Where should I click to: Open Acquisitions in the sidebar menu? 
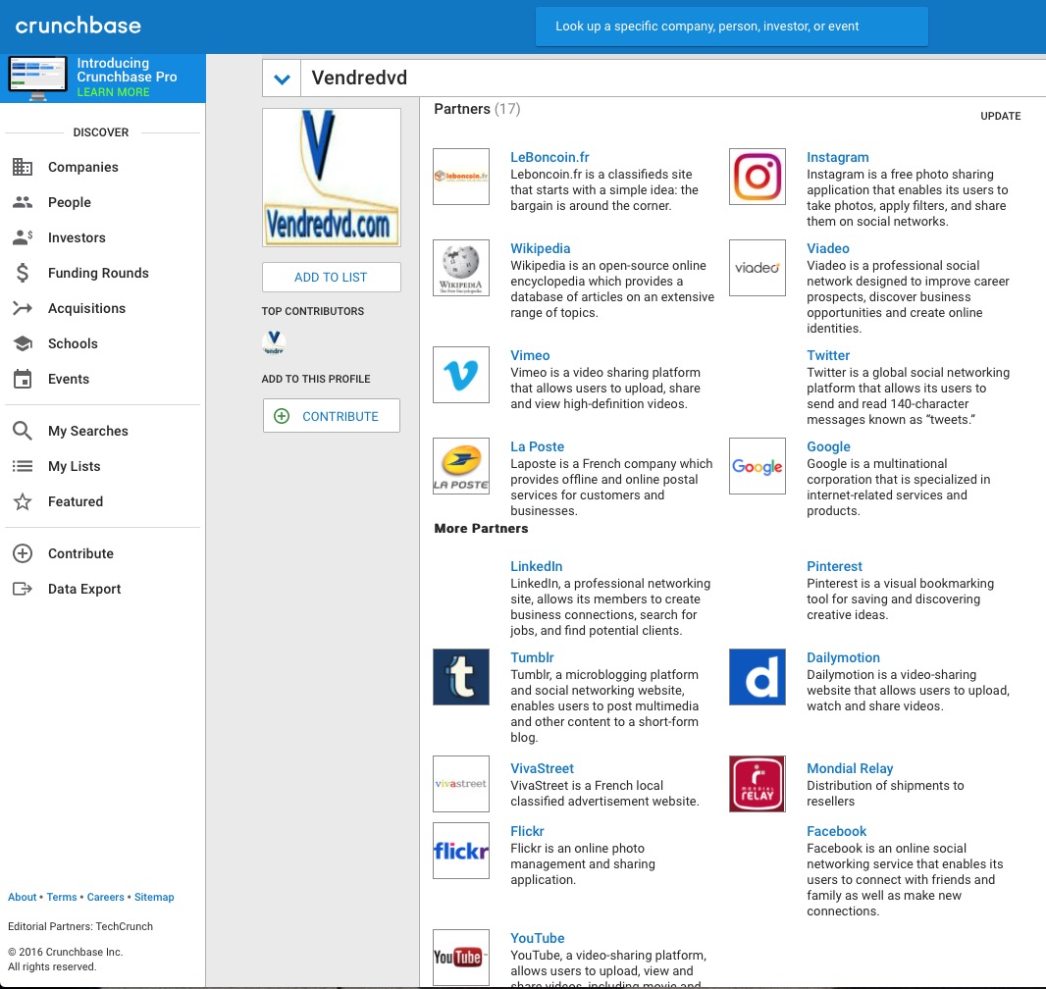(x=86, y=308)
